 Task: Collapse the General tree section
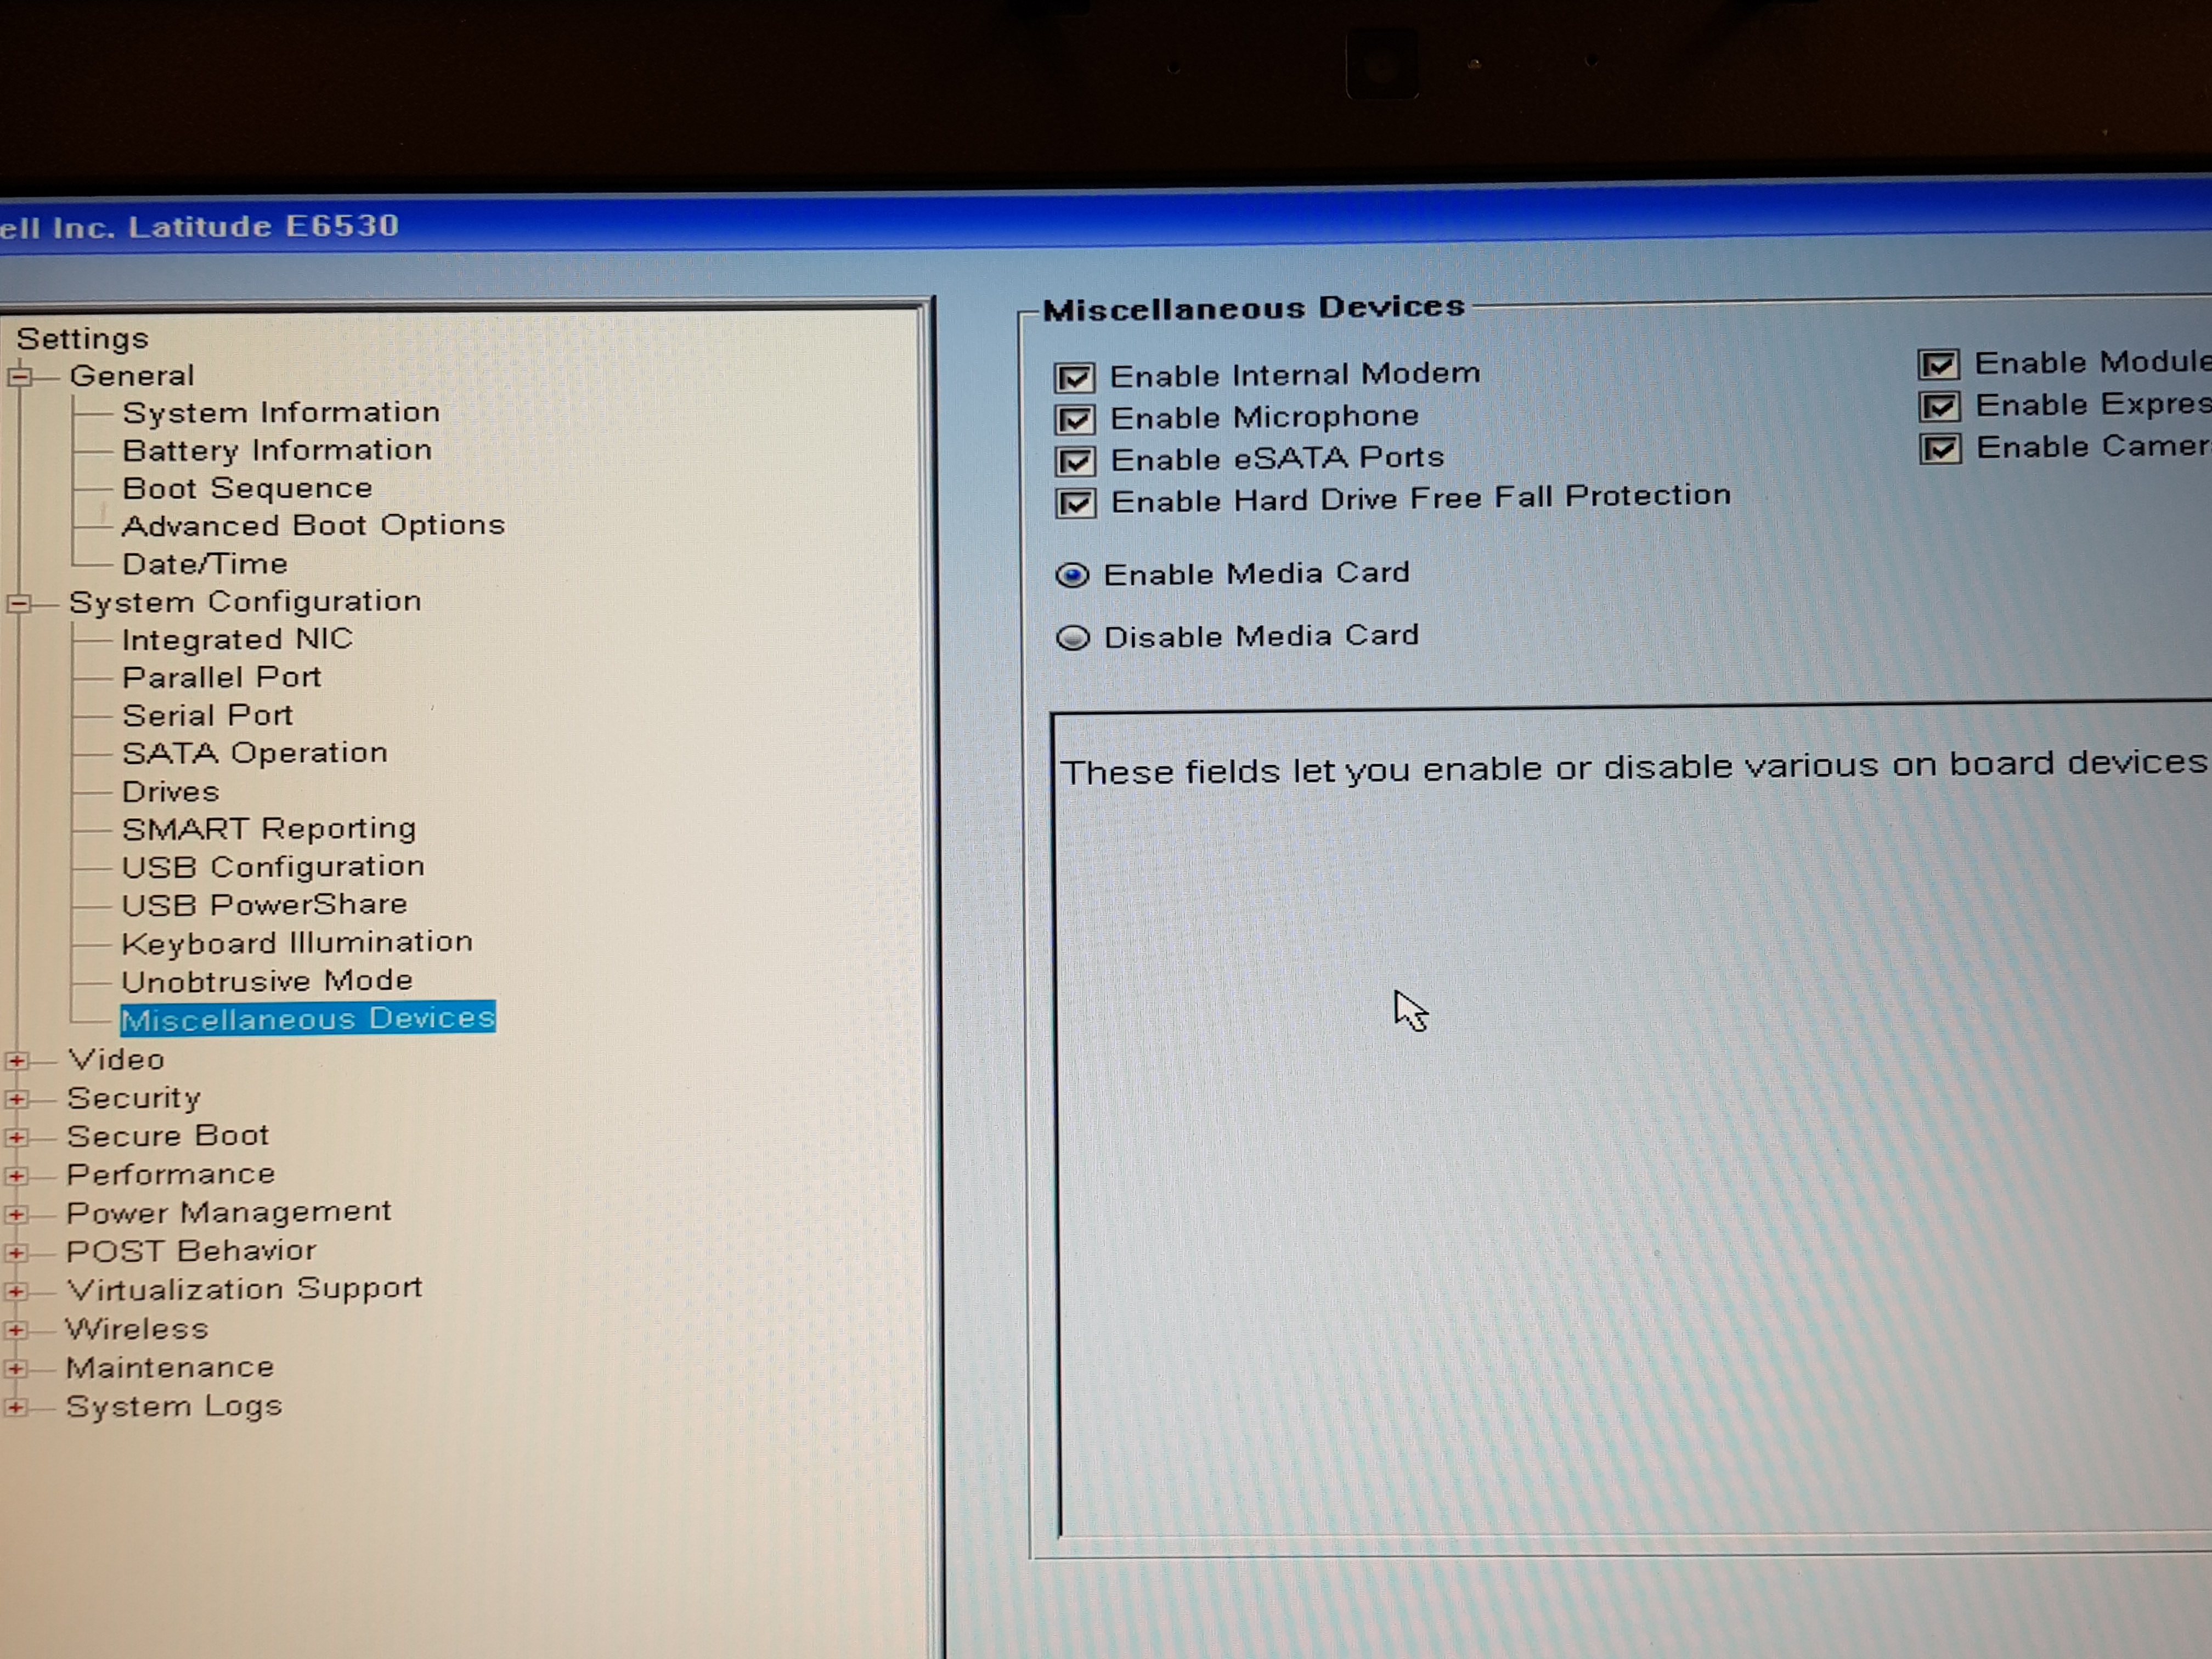point(20,377)
